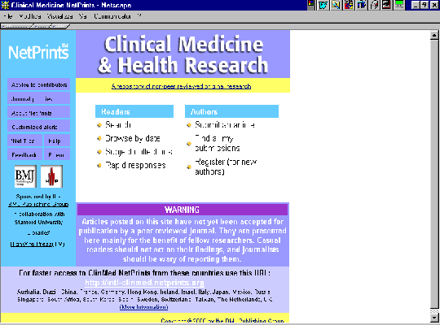Click Find all my submissions link
This screenshot has height=325, width=440.
[x=218, y=143]
